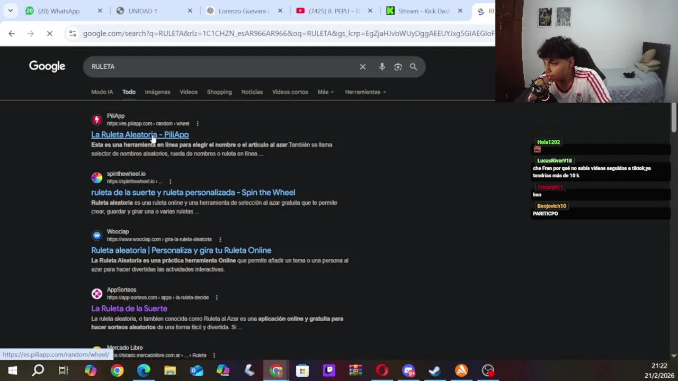Viewport: 678px width, 381px height.
Task: Open more options for Mercado Libre result
Action: pyautogui.click(x=214, y=355)
